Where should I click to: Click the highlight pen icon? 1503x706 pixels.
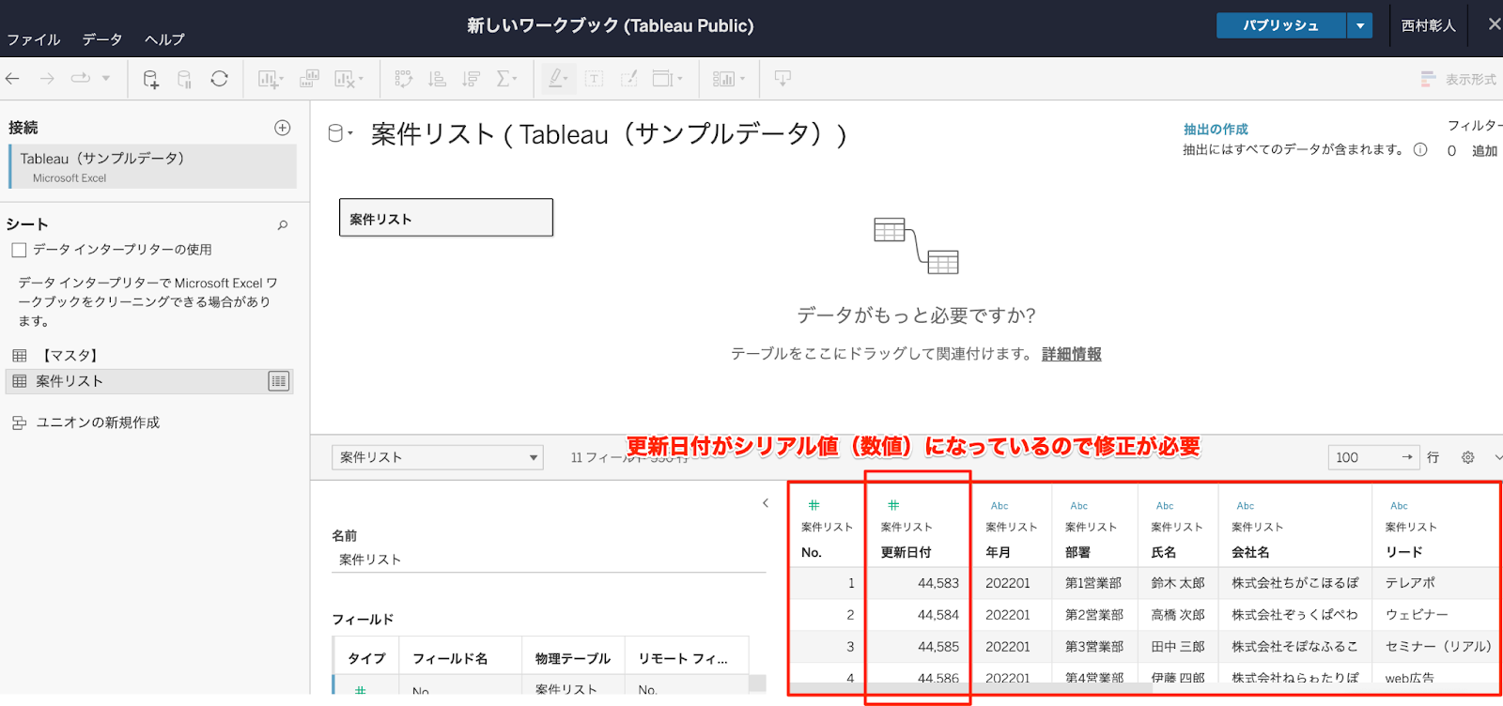coord(557,79)
